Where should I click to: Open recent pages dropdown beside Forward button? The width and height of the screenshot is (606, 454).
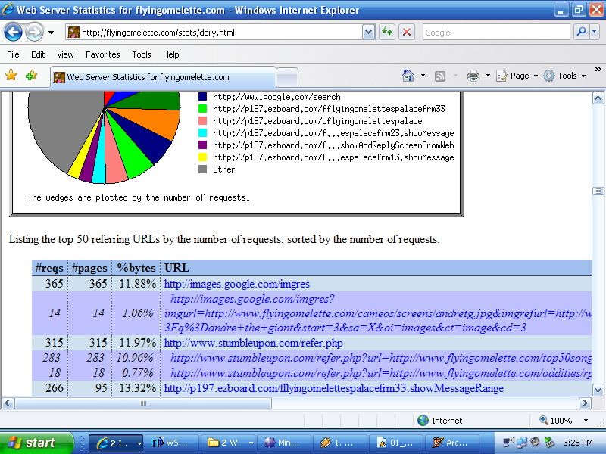pos(51,33)
